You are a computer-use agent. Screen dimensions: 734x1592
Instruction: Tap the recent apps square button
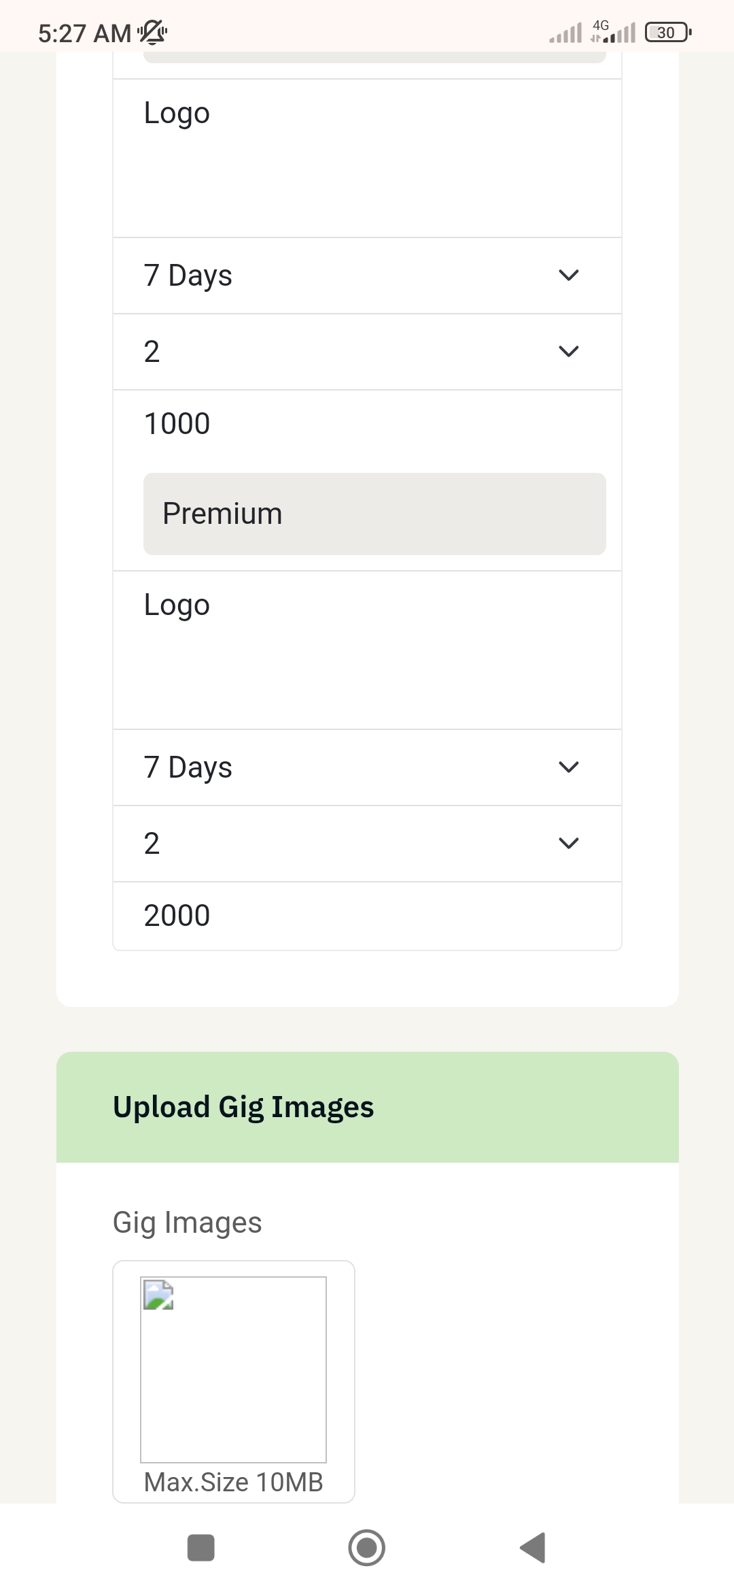tap(200, 1548)
